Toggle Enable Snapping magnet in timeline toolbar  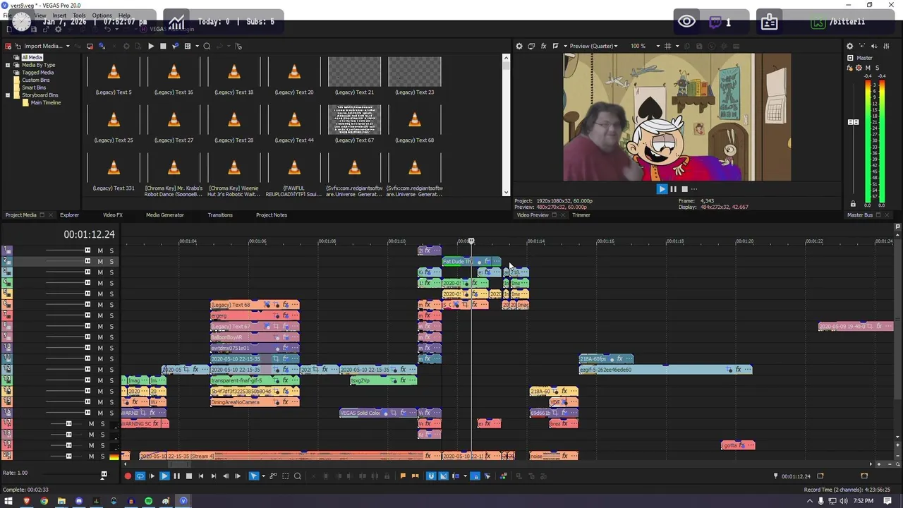[x=431, y=476]
